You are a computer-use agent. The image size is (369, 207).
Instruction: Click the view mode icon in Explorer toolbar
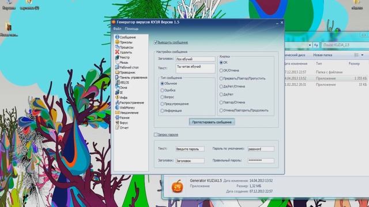(356, 55)
